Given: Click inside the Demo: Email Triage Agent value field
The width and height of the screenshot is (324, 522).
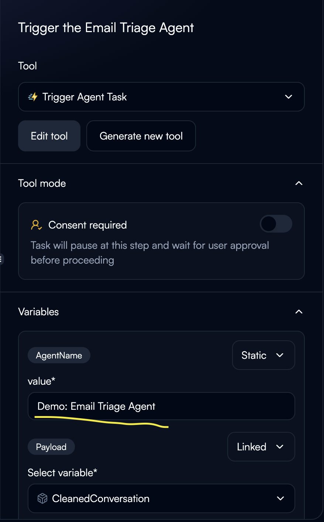Looking at the screenshot, I should 161,406.
